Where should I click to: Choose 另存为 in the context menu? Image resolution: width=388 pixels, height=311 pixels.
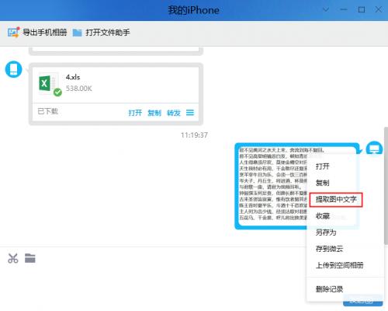[x=326, y=232]
